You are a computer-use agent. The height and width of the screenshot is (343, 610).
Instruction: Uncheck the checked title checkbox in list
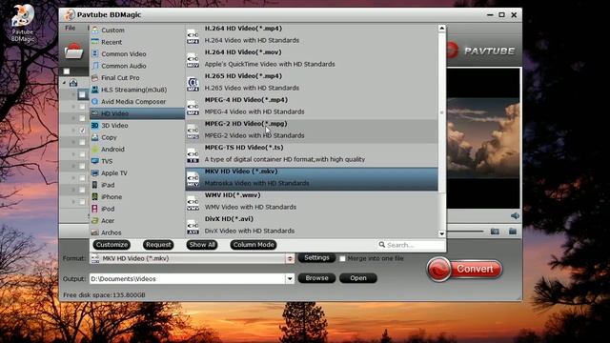click(x=82, y=131)
